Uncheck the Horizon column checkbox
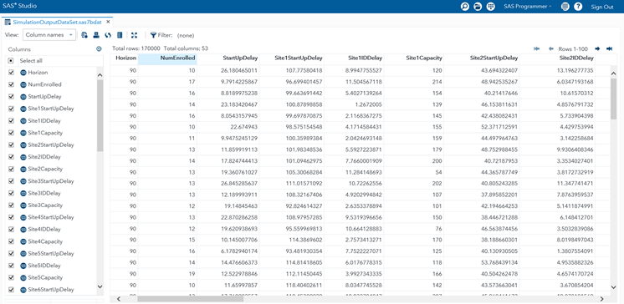This screenshot has width=624, height=304. tap(11, 73)
